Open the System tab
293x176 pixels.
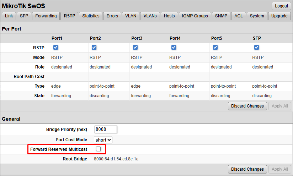click(257, 16)
